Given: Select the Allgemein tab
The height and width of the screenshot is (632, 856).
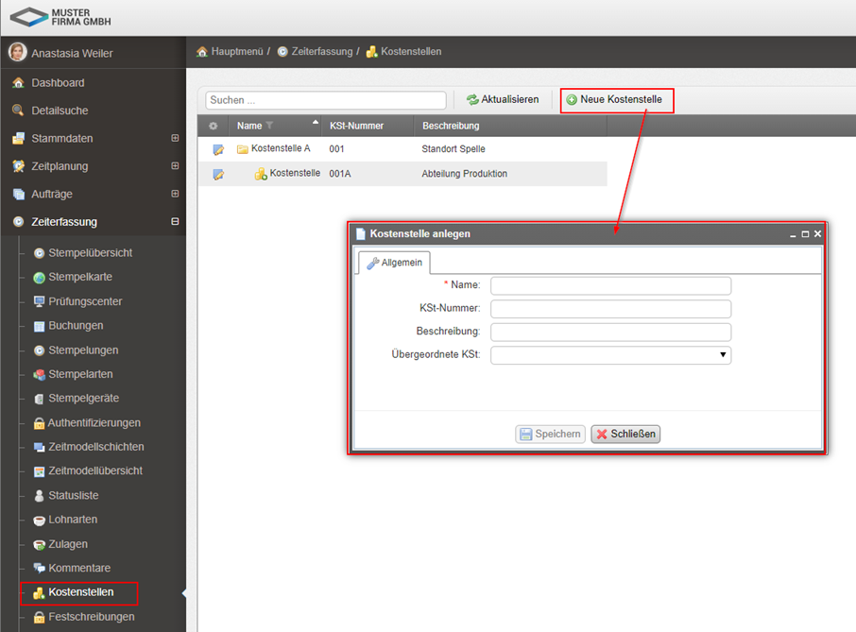Looking at the screenshot, I should click(x=395, y=263).
